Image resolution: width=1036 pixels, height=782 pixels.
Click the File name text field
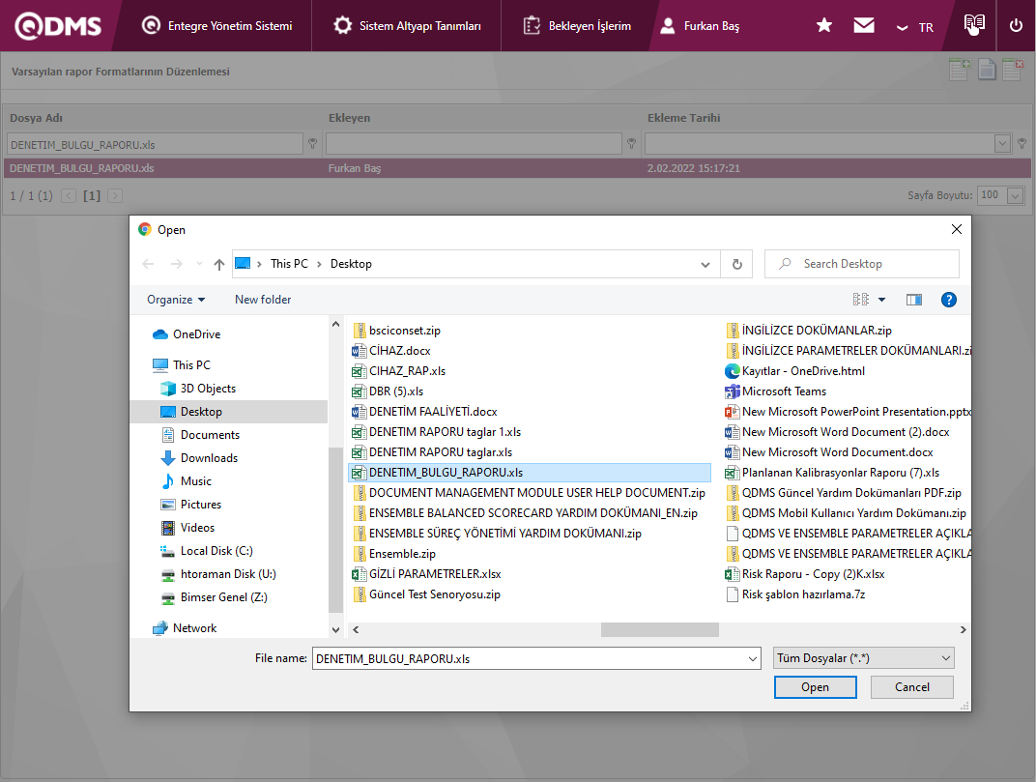coord(529,659)
